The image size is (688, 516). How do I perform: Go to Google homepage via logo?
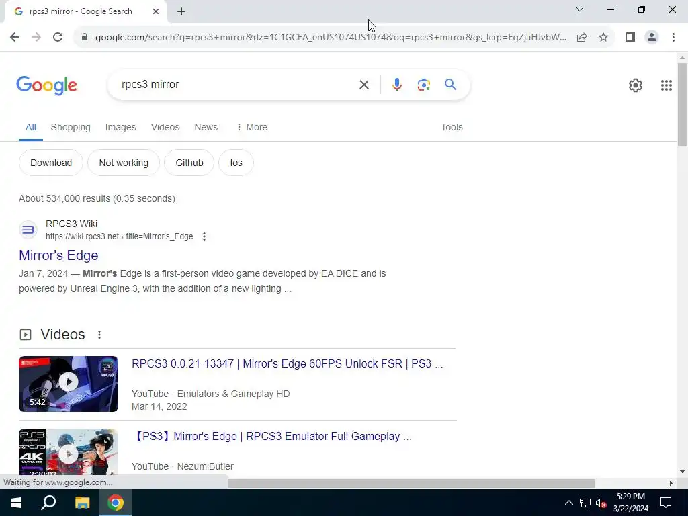[x=47, y=85]
